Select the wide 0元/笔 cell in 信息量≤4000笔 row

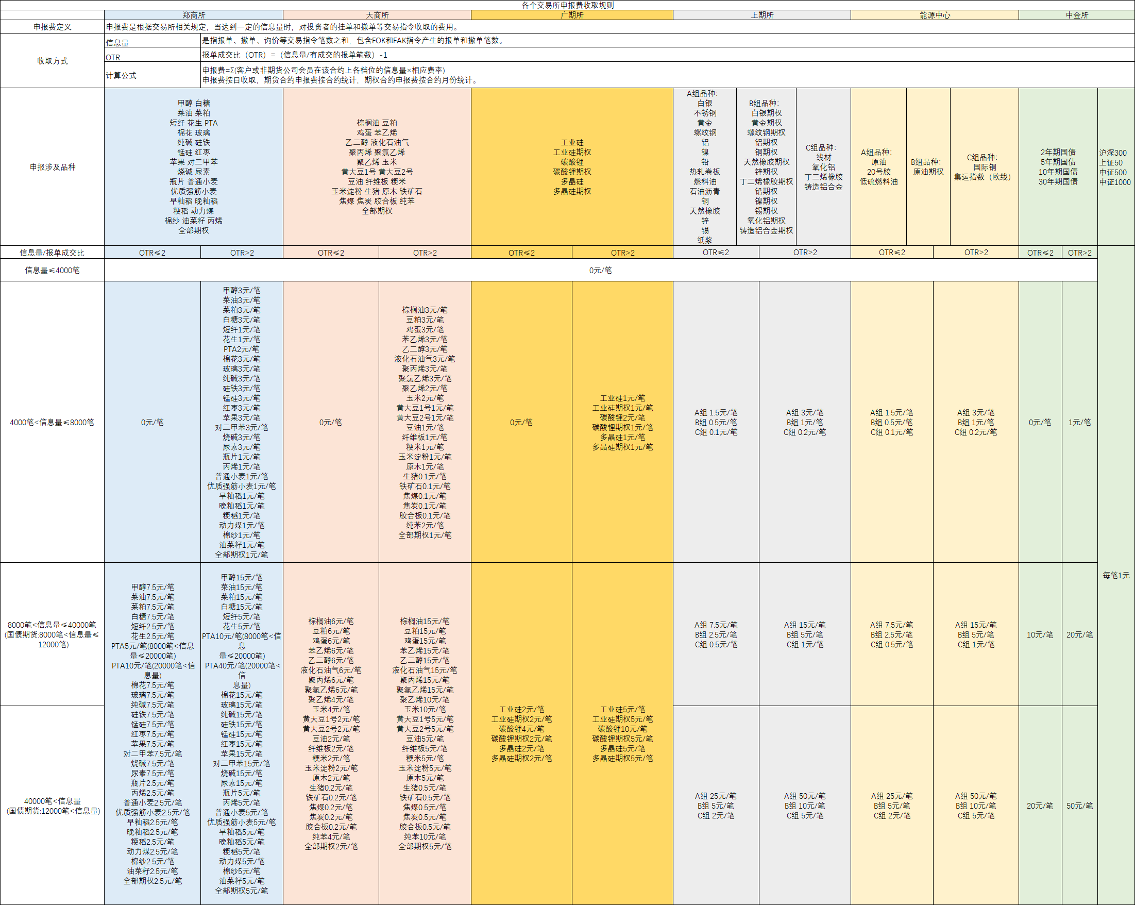(x=601, y=270)
